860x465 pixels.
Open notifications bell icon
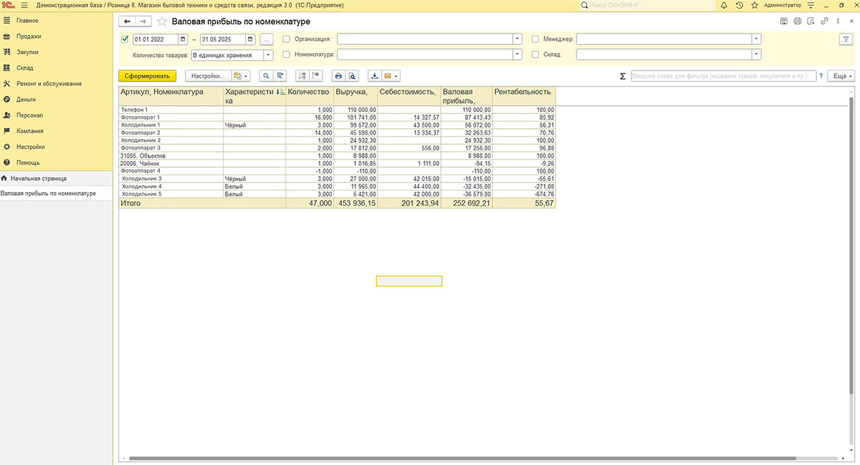pos(724,5)
